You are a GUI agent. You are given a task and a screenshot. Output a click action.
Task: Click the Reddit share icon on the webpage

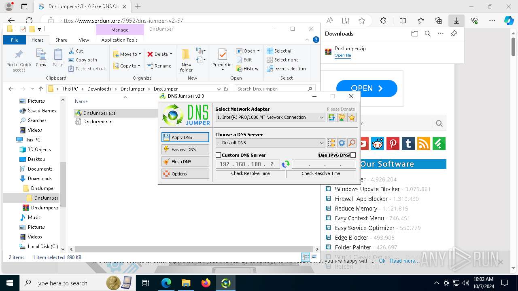tap(378, 143)
